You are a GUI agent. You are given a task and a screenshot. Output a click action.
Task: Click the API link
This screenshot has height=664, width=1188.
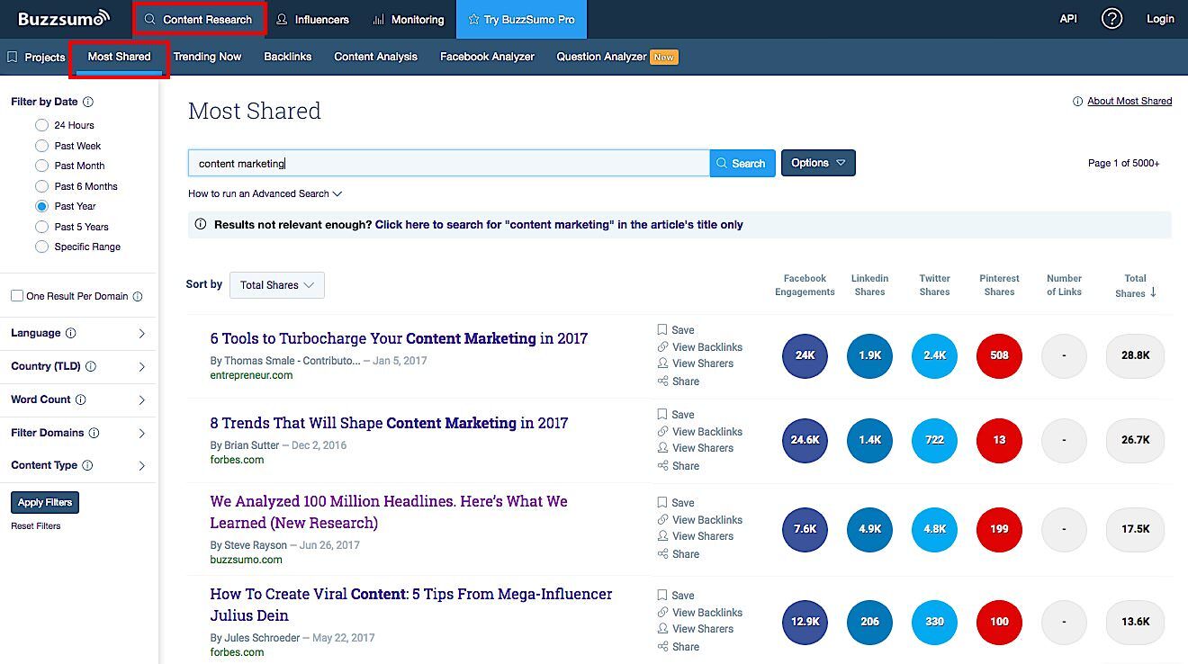point(1068,19)
